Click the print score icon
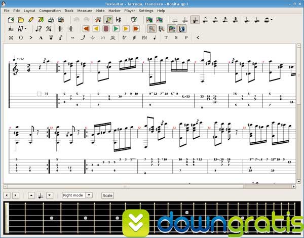Viewport: 304px width, 238px height. point(50,20)
